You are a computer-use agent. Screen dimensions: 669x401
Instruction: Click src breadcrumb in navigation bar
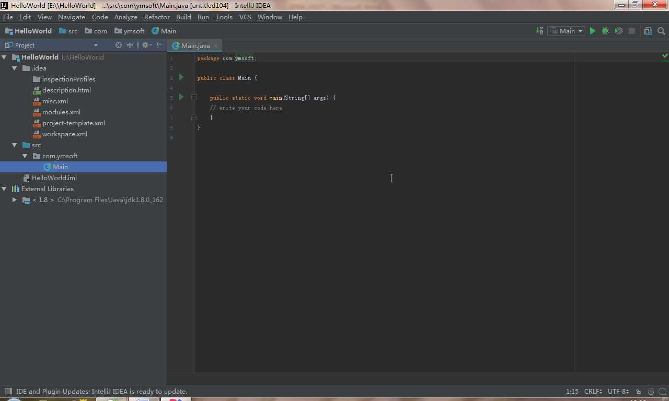click(x=68, y=31)
